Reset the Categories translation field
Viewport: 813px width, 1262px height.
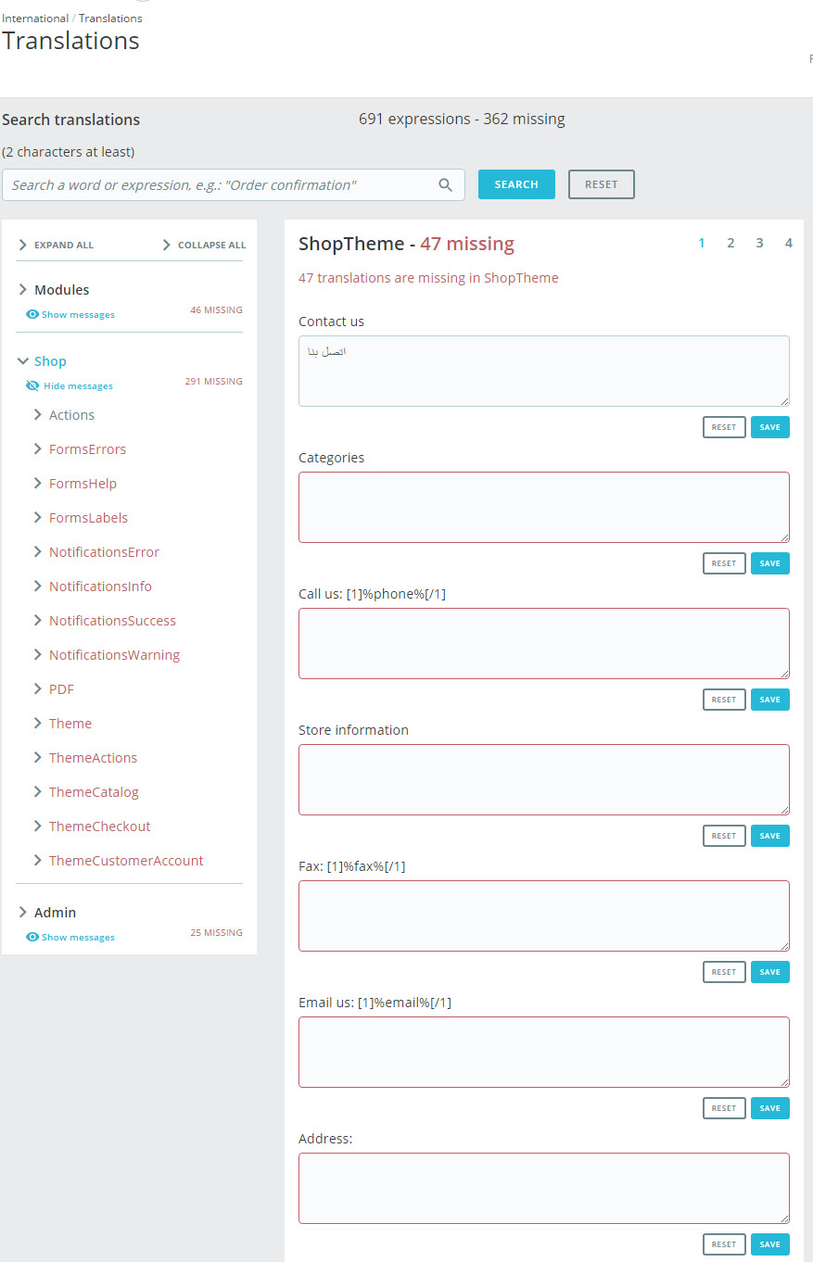(724, 563)
